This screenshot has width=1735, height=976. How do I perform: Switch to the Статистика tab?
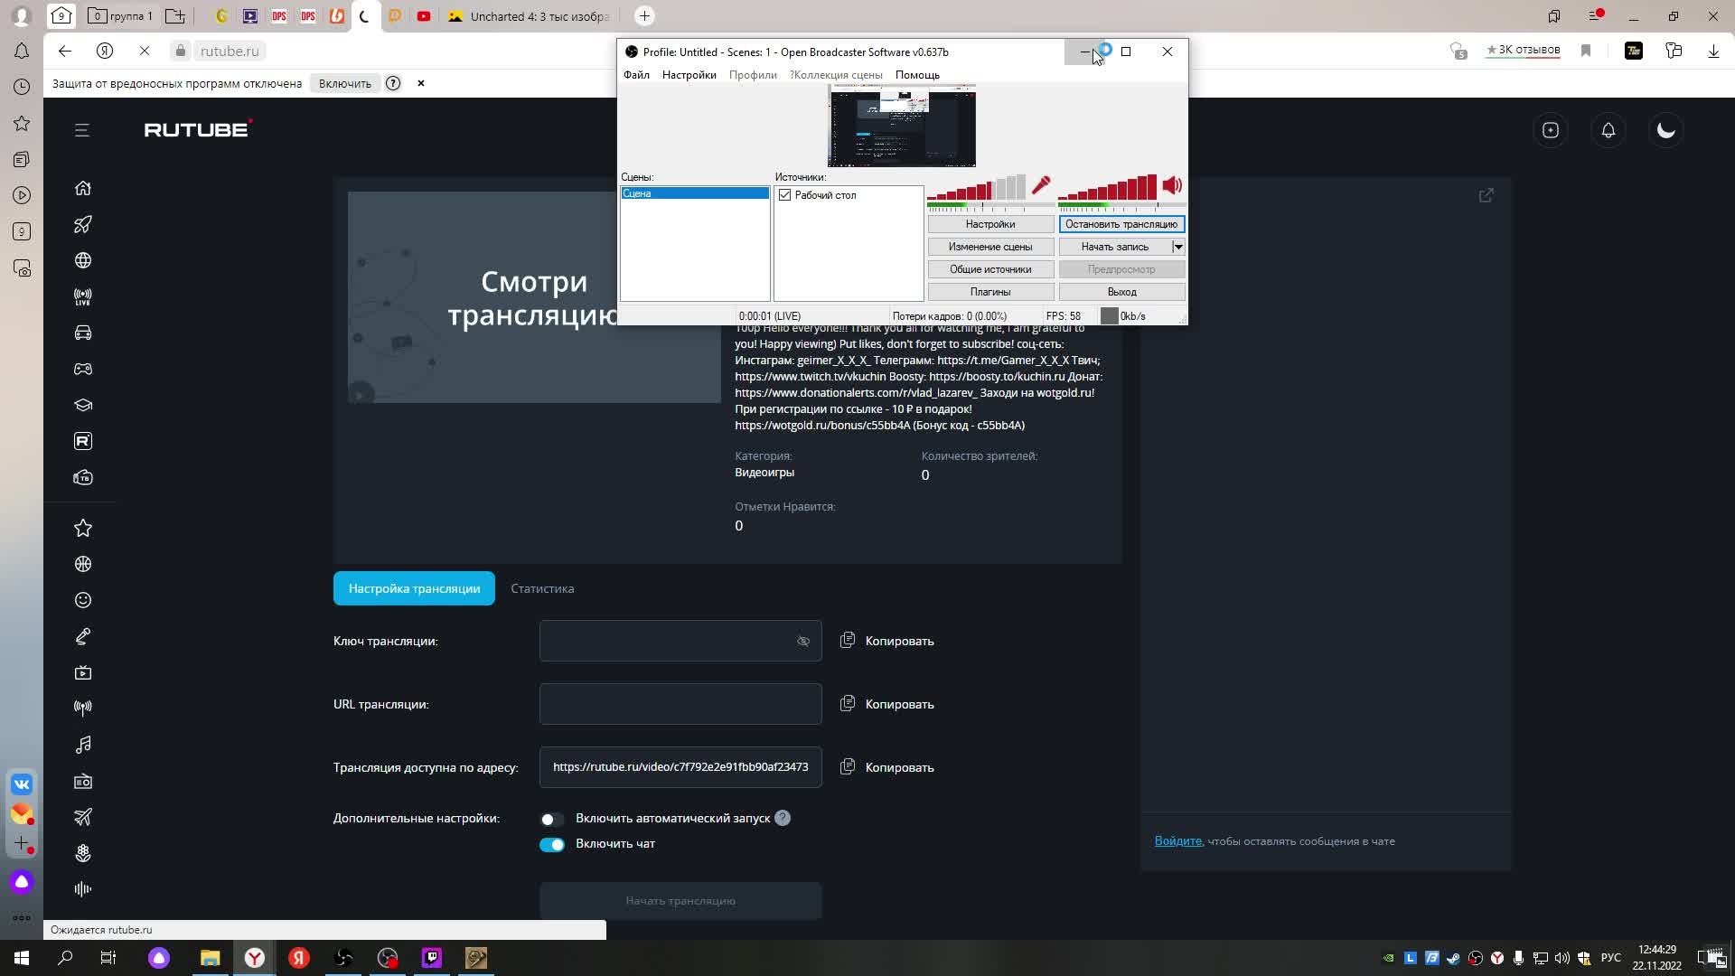[x=542, y=588]
